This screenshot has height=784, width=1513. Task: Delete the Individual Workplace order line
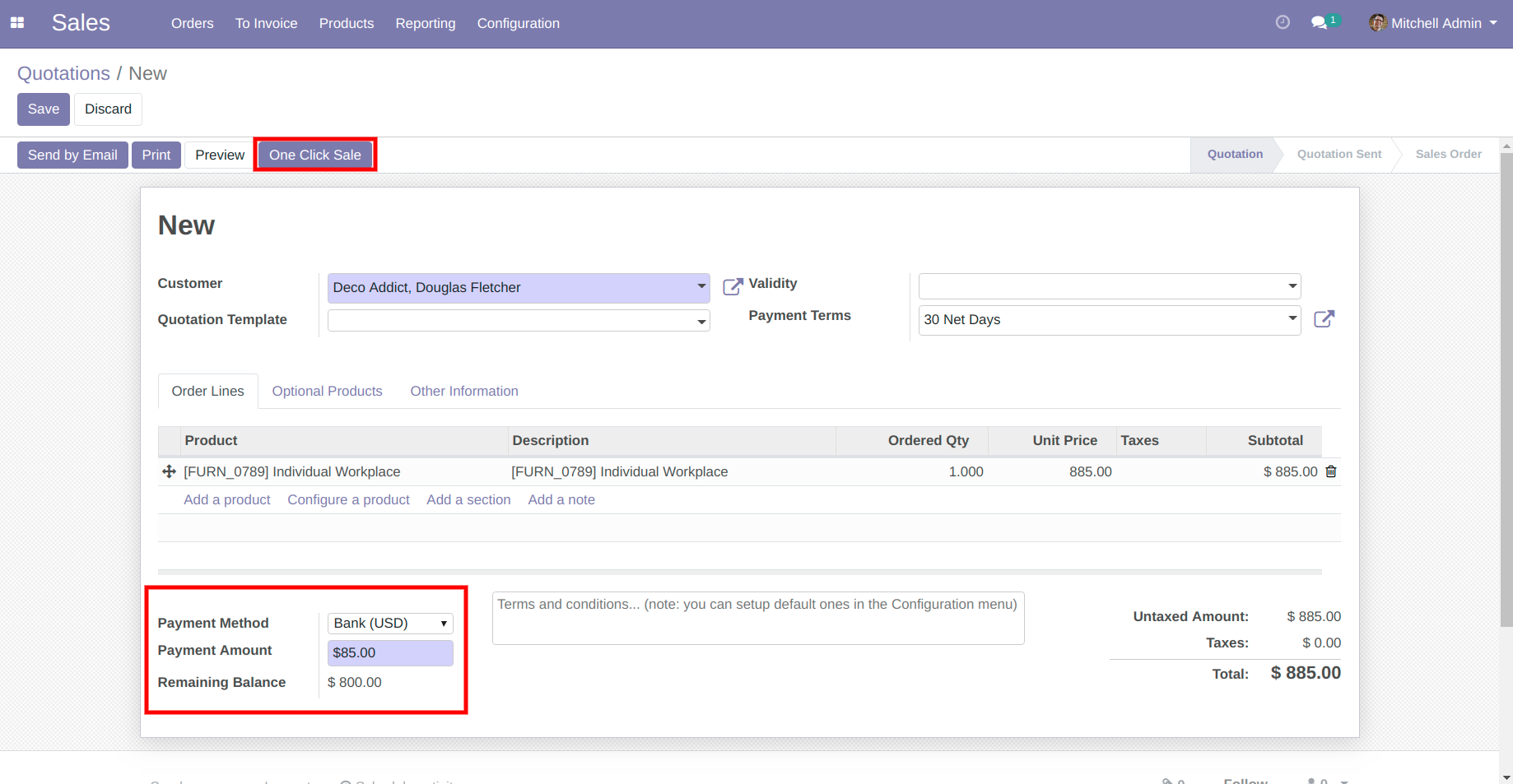click(1331, 471)
